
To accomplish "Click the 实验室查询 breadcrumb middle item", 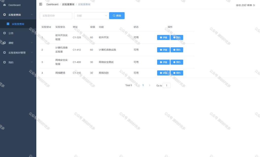I will coord(68,4).
